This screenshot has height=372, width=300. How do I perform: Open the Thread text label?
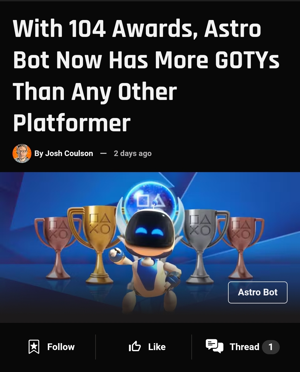click(244, 347)
